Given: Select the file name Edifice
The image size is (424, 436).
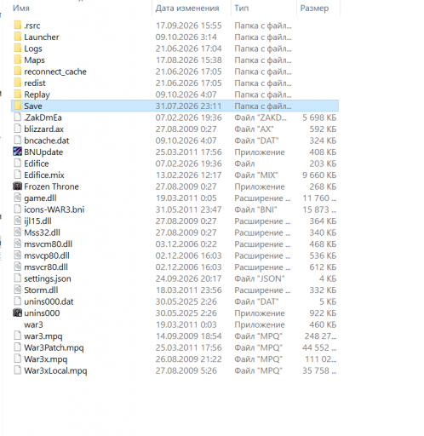Looking at the screenshot, I should pyautogui.click(x=37, y=163).
